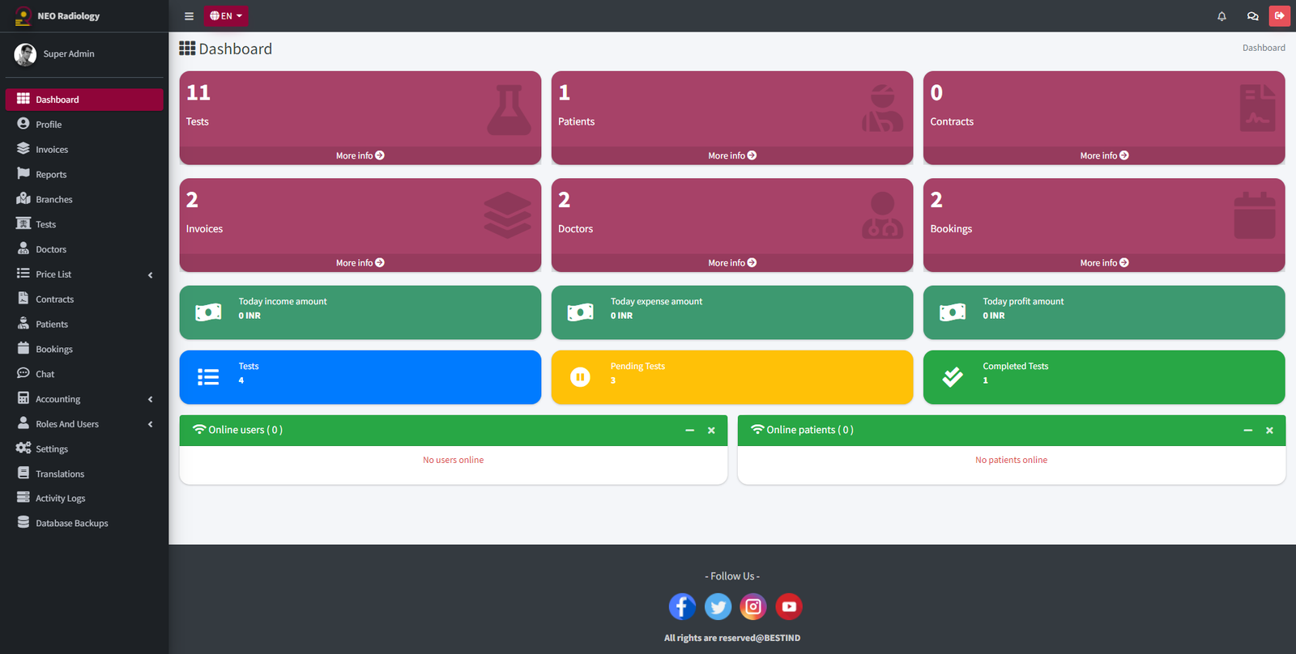Open the Twitter icon in footer

coord(718,606)
